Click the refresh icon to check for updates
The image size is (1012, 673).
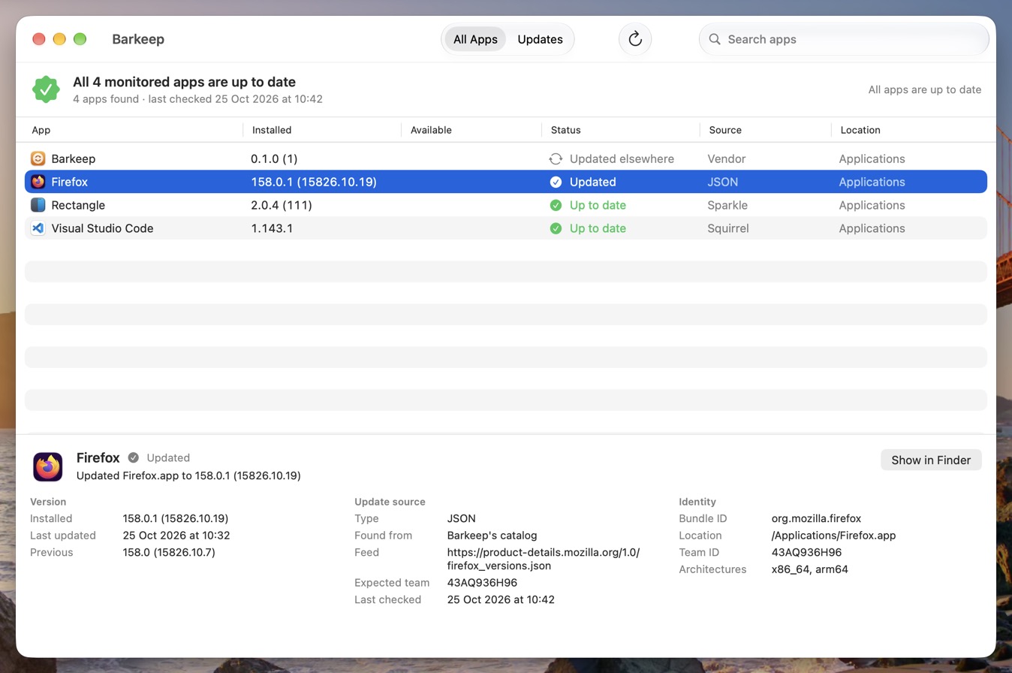click(635, 39)
